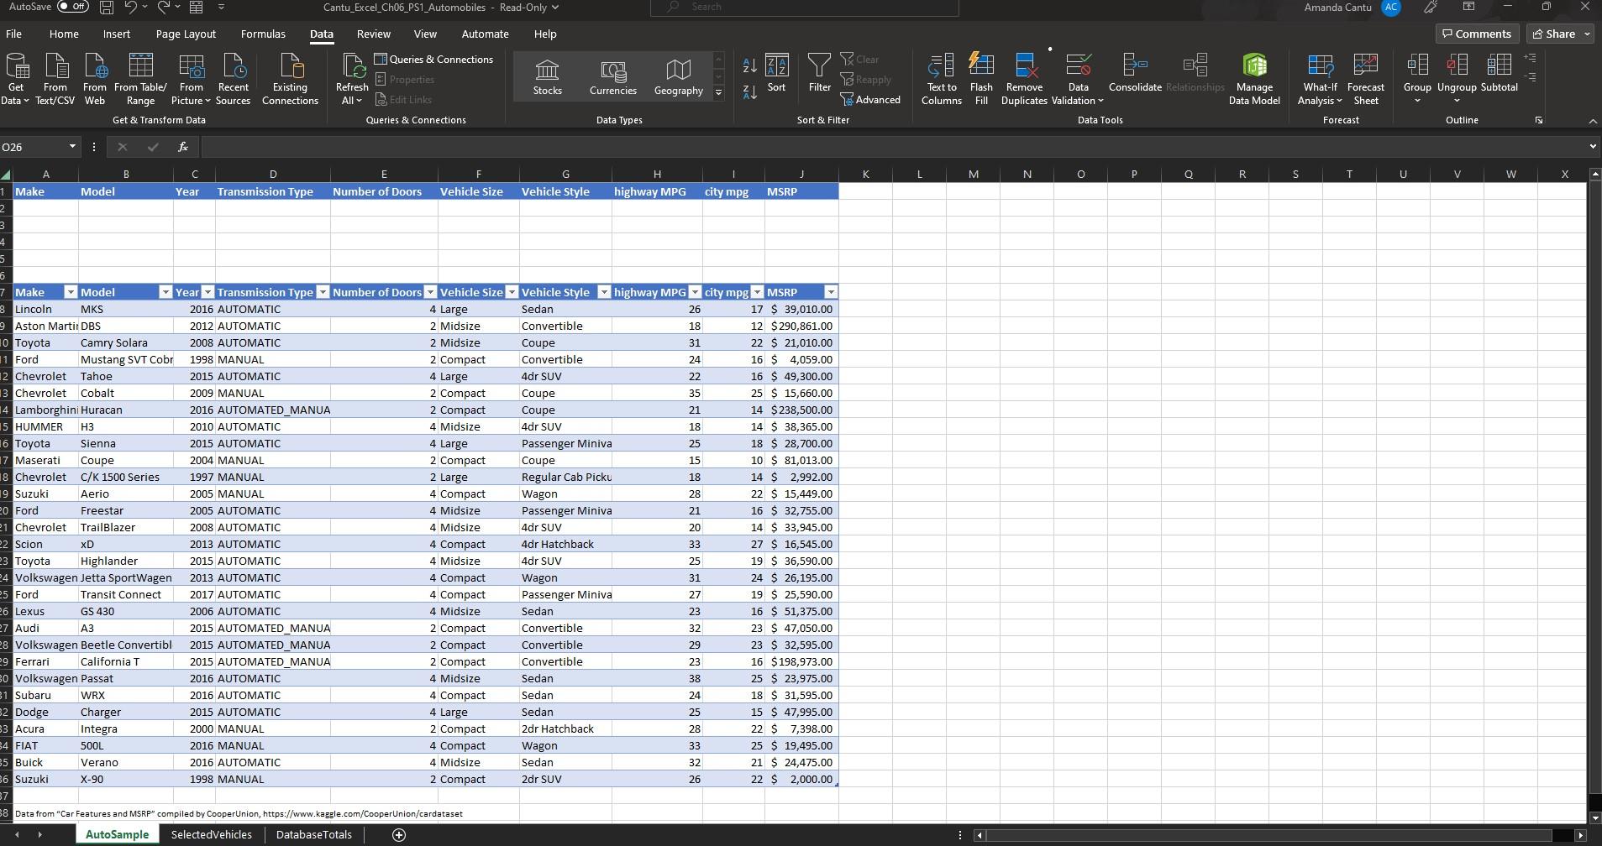1602x846 pixels.
Task: Open the File menu
Action: [x=13, y=34]
